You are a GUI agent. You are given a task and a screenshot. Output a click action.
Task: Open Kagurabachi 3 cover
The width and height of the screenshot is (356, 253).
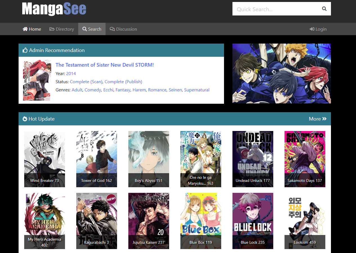97,221
